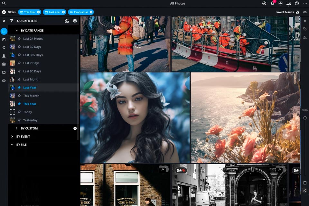The width and height of the screenshot is (309, 206).
Task: Pin the Last 30 Days filter
Action: point(19,47)
